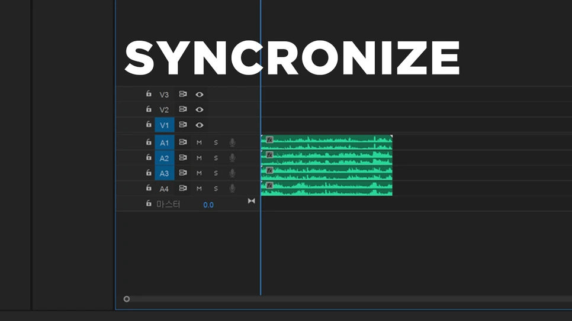Toggle the lock on track A1
Viewport: 572px width, 321px height.
pos(149,142)
